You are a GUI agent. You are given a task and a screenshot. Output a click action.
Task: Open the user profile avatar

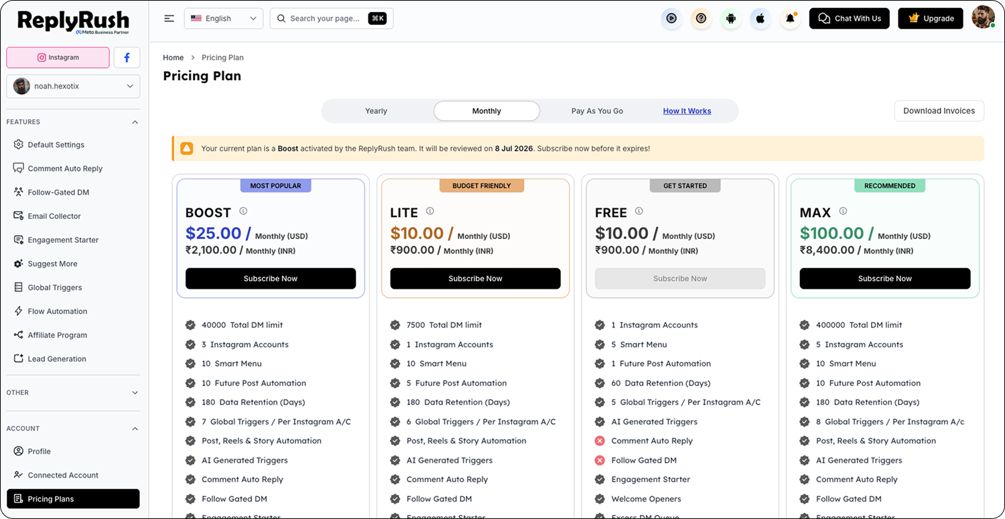(x=983, y=18)
